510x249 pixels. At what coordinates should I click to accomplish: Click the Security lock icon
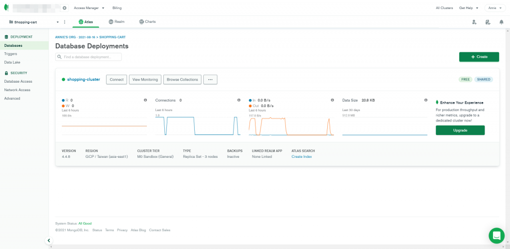coord(6,73)
